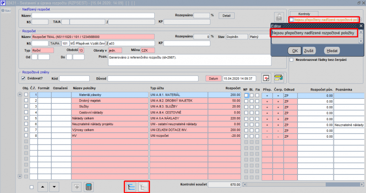
Task: Click the TA/PA button
Action: click(55, 43)
